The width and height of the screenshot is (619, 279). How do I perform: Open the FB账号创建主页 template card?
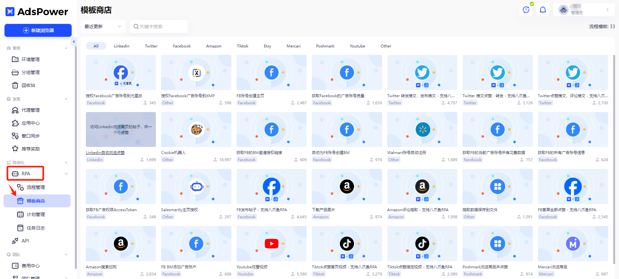pyautogui.click(x=271, y=80)
